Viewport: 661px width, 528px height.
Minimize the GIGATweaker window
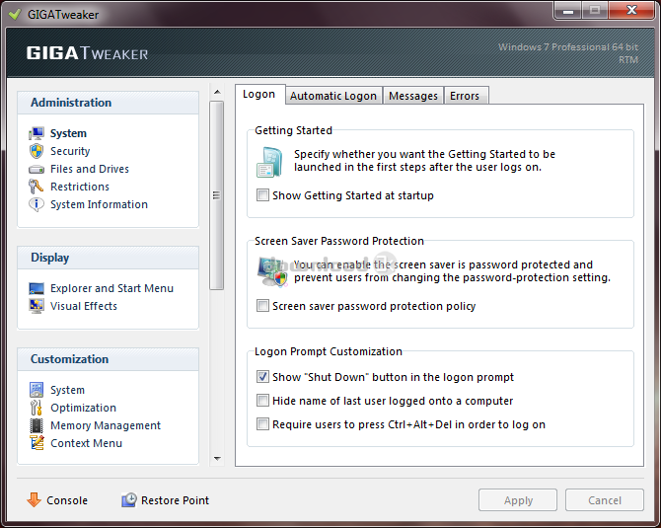(568, 10)
